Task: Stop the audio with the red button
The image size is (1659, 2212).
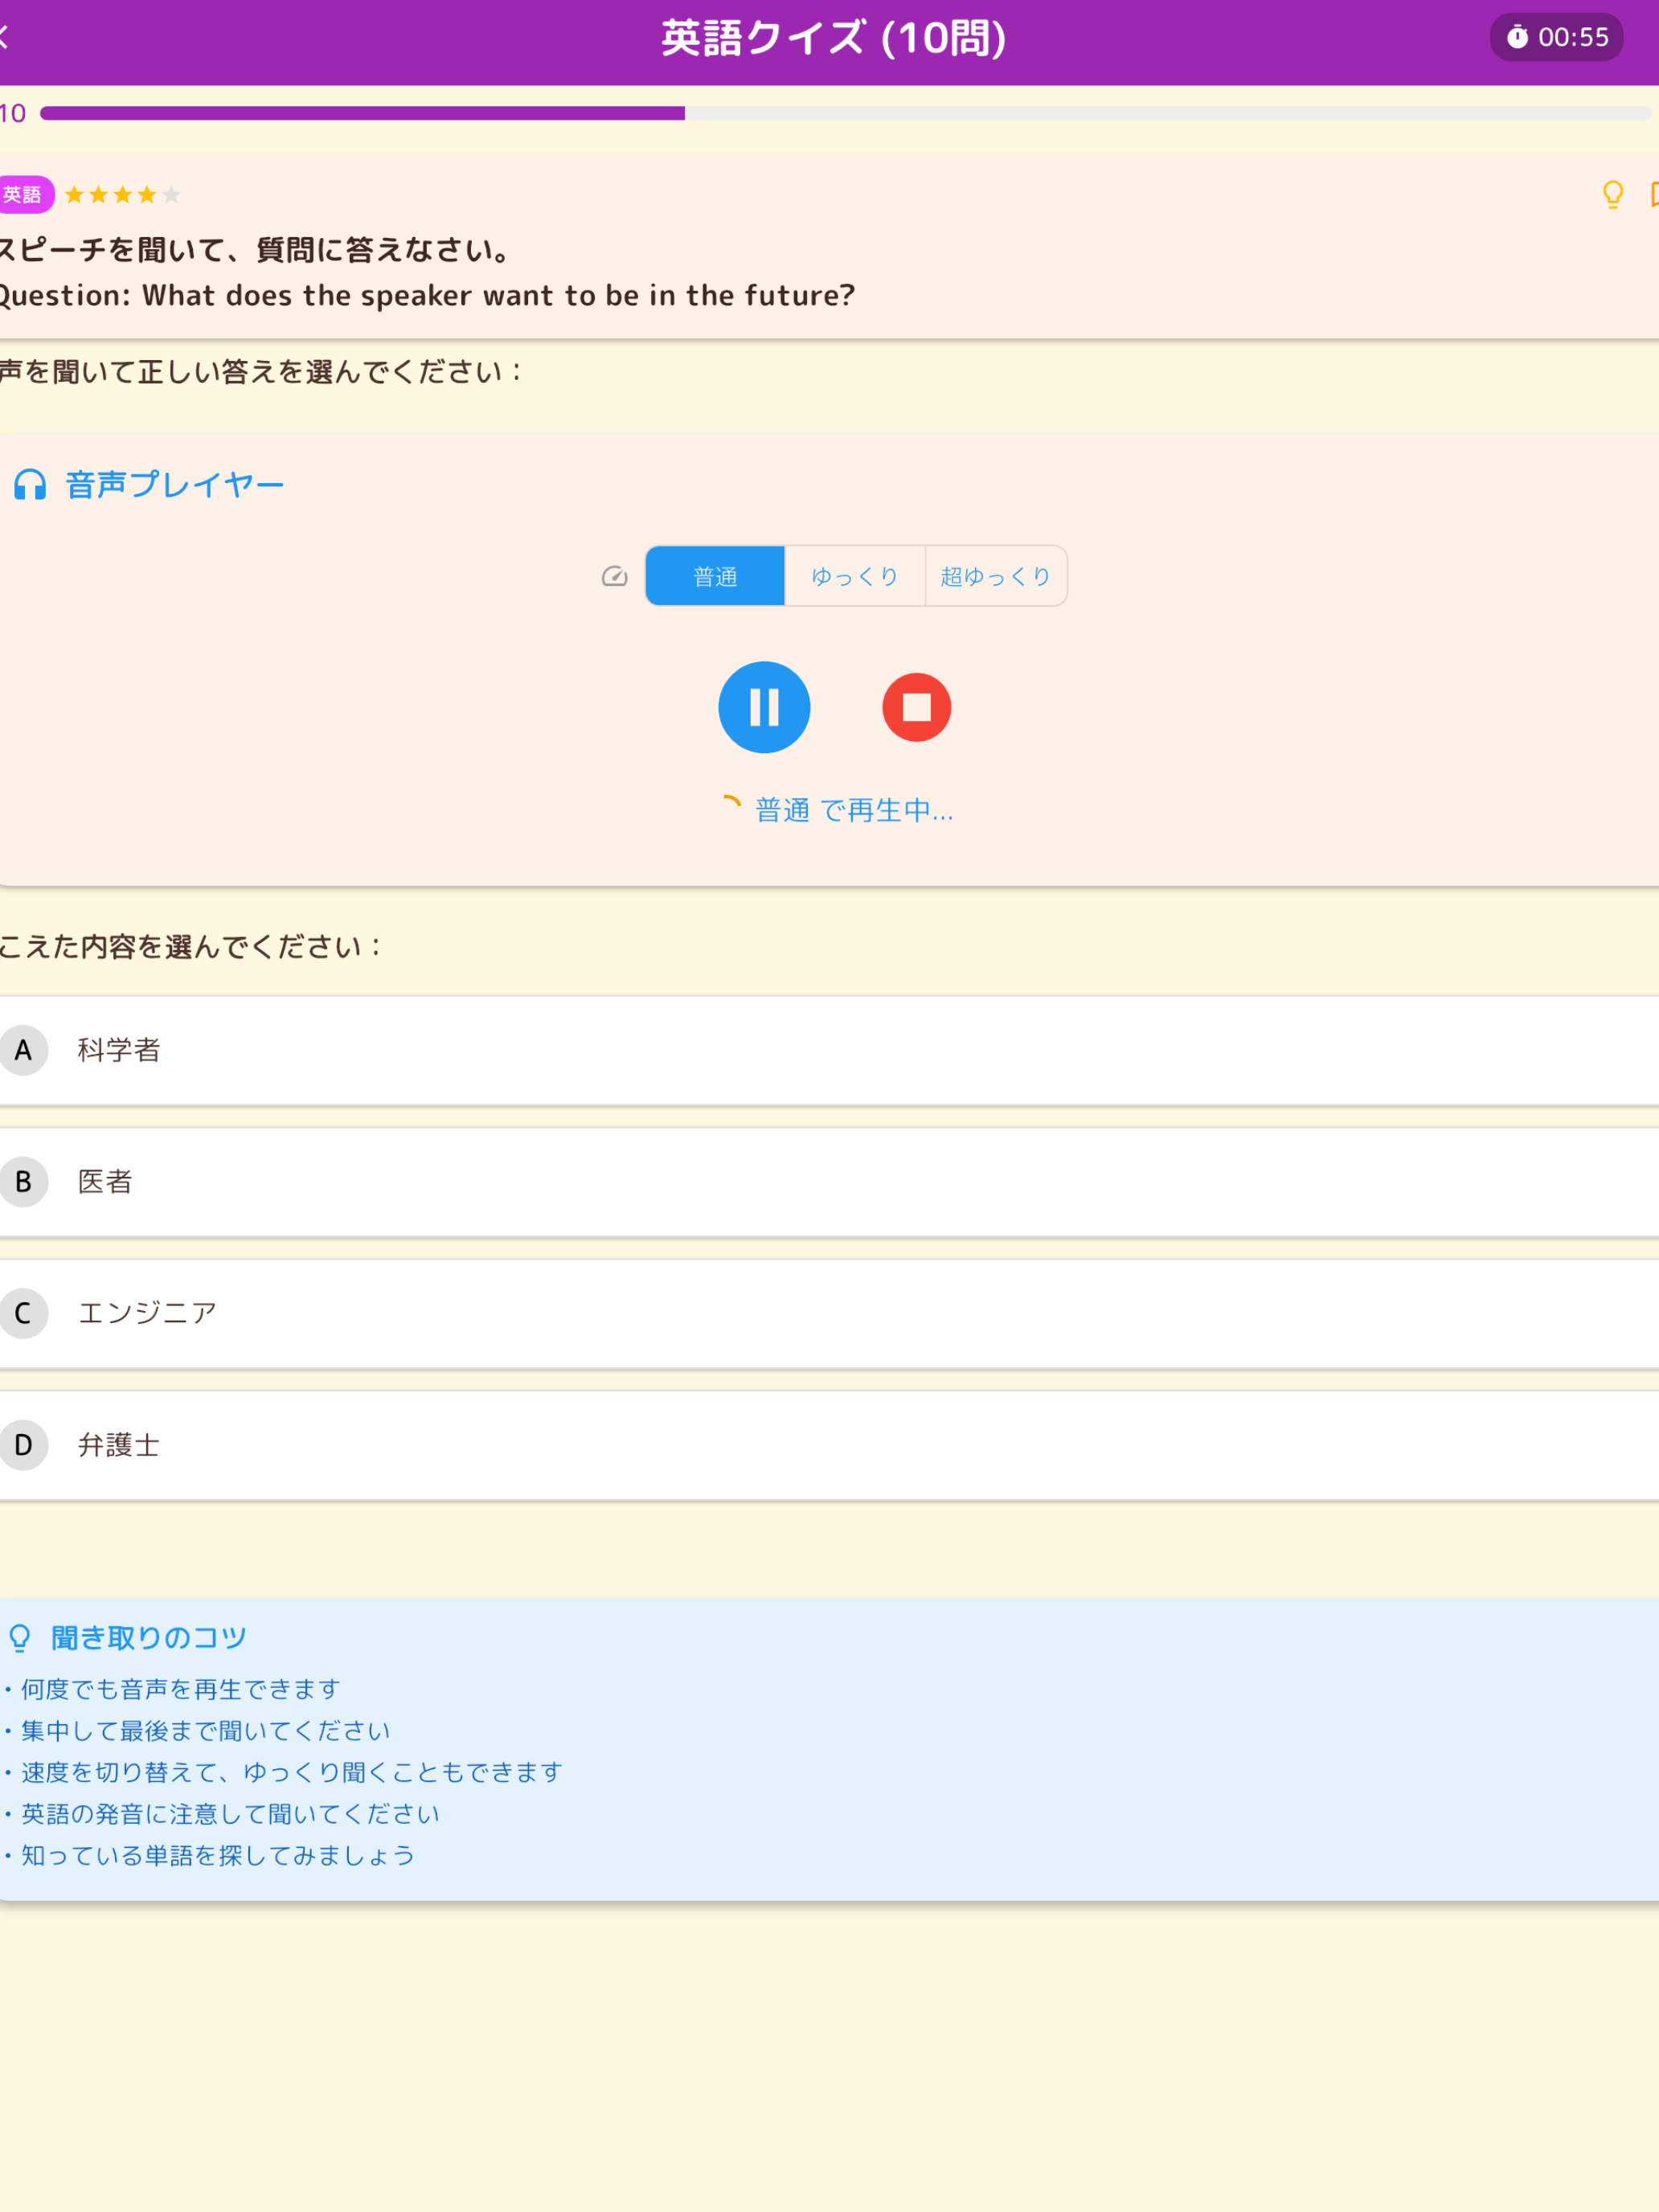Action: point(916,707)
